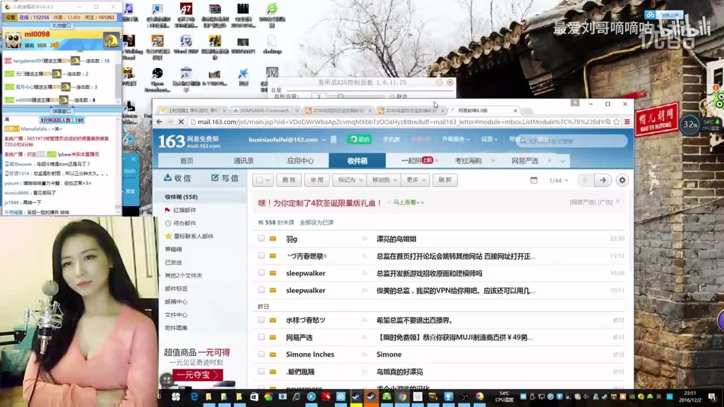Open the select-all checkbox dropdown arrow

[x=268, y=180]
